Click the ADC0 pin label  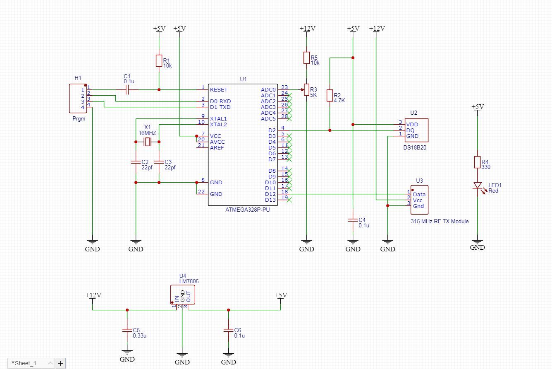tap(268, 89)
